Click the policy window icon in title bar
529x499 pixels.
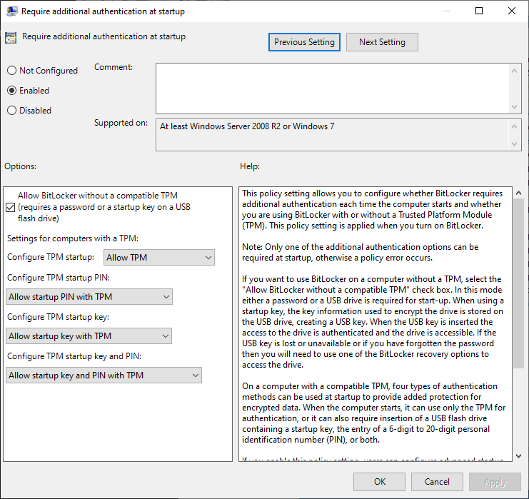11,11
